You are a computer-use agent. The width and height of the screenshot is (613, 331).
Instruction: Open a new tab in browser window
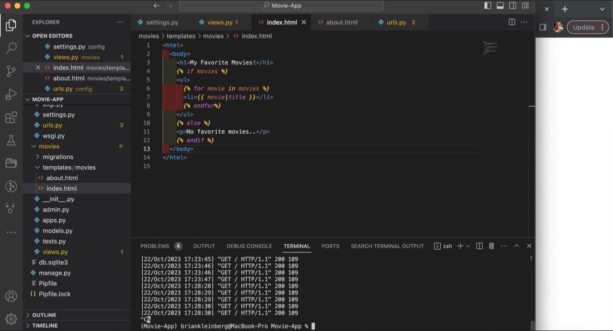click(x=565, y=9)
